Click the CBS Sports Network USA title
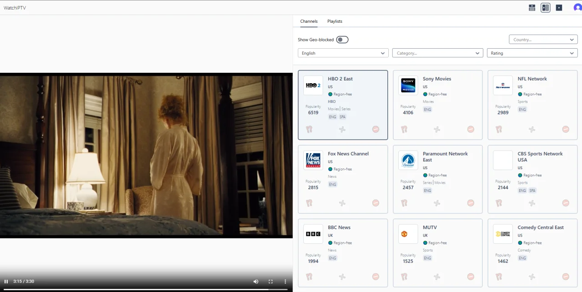Image resolution: width=582 pixels, height=292 pixels. (x=540, y=157)
